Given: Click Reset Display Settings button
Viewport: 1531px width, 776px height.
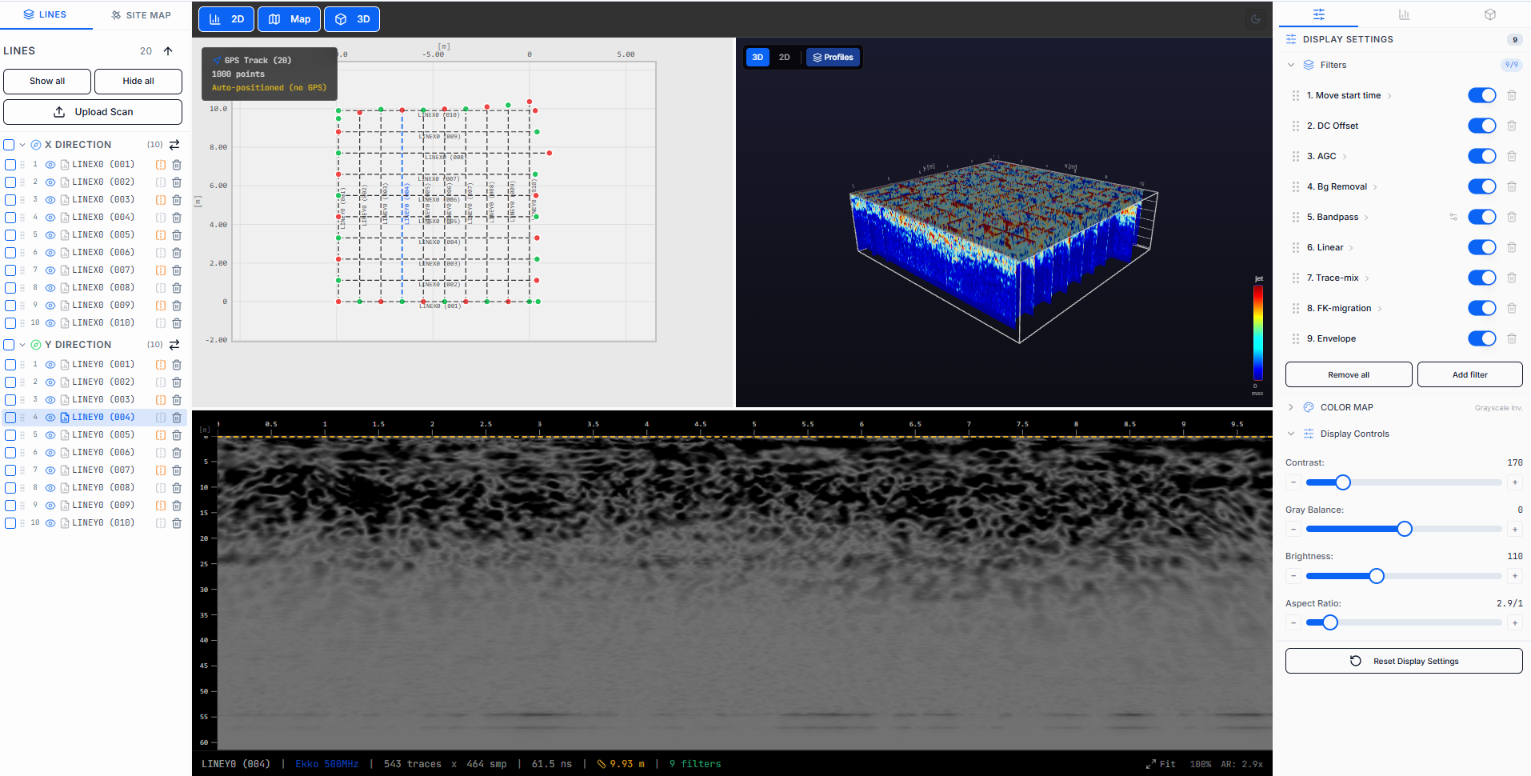Looking at the screenshot, I should point(1404,661).
